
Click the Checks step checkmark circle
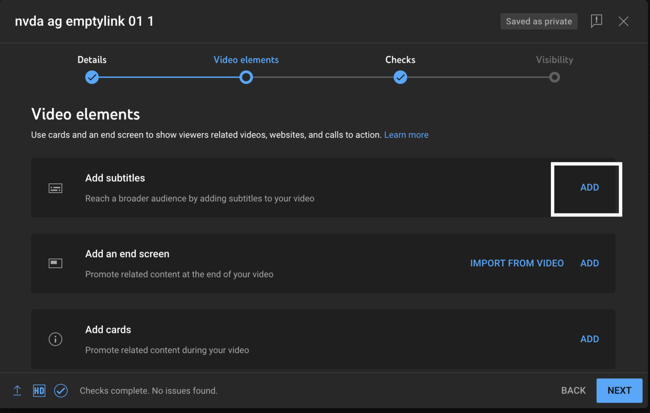400,77
